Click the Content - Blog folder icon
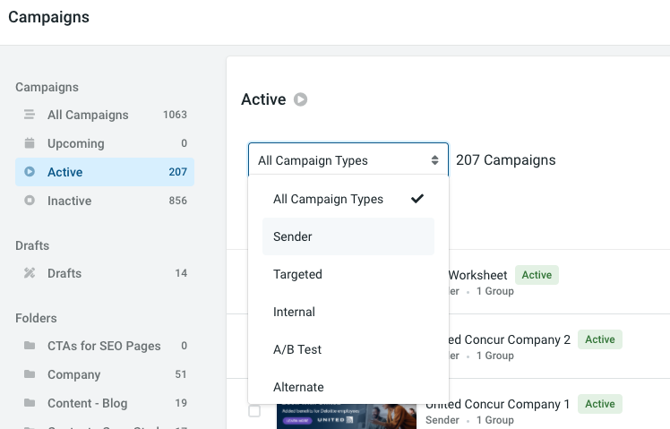 29,402
